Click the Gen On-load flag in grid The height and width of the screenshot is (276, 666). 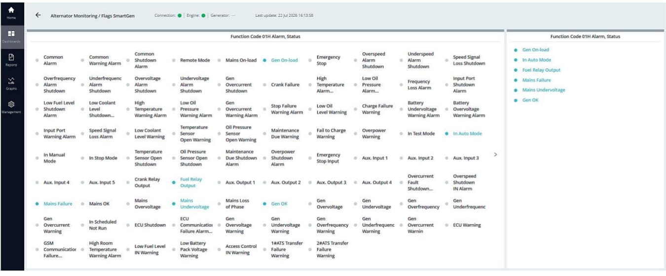coord(281,60)
